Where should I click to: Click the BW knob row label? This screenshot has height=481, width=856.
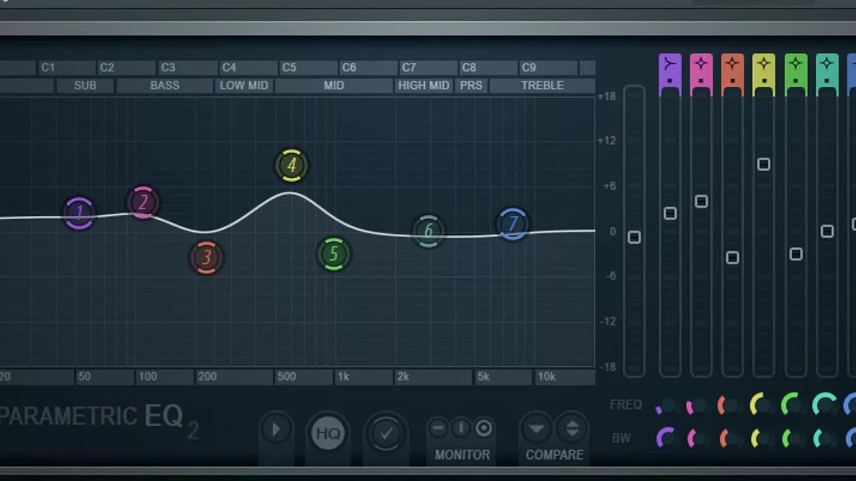(621, 438)
